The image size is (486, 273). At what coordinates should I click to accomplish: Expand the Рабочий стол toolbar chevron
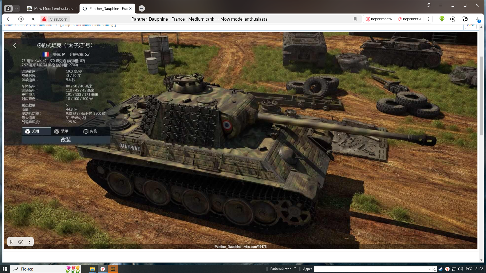click(295, 267)
